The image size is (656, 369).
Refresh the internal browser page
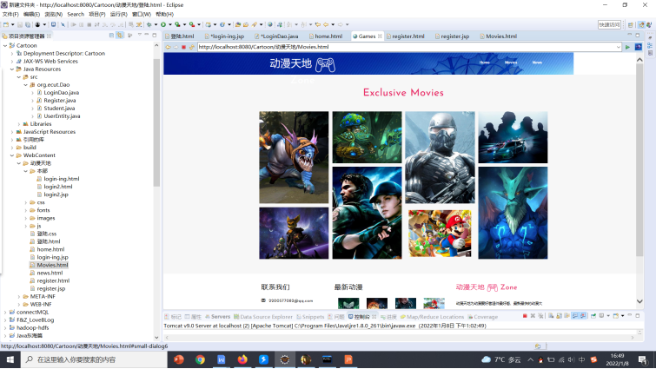click(x=192, y=47)
